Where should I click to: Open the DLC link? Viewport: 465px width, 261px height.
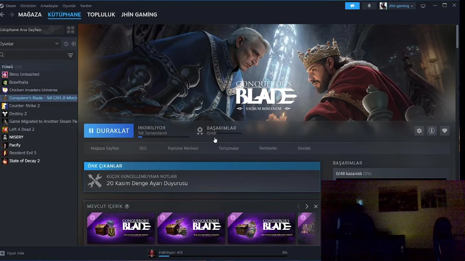(143, 148)
